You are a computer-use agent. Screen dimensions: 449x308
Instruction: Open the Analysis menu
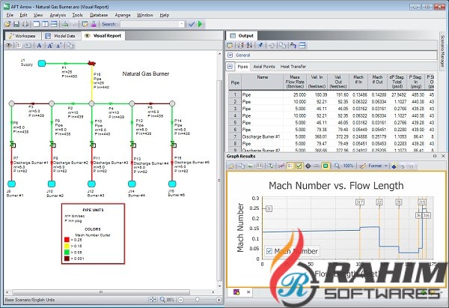(58, 15)
